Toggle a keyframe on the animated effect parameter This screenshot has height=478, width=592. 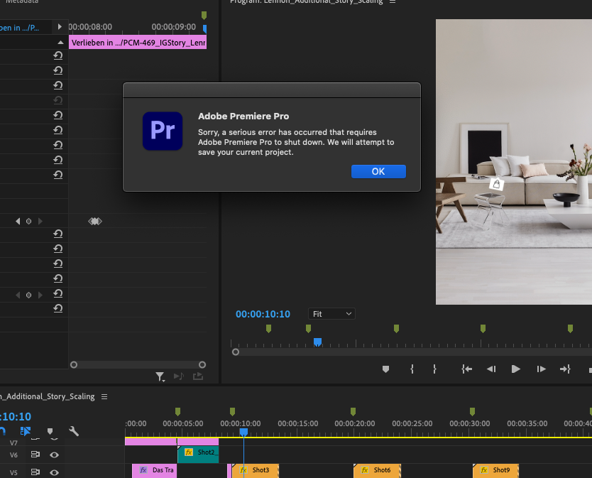(x=28, y=221)
